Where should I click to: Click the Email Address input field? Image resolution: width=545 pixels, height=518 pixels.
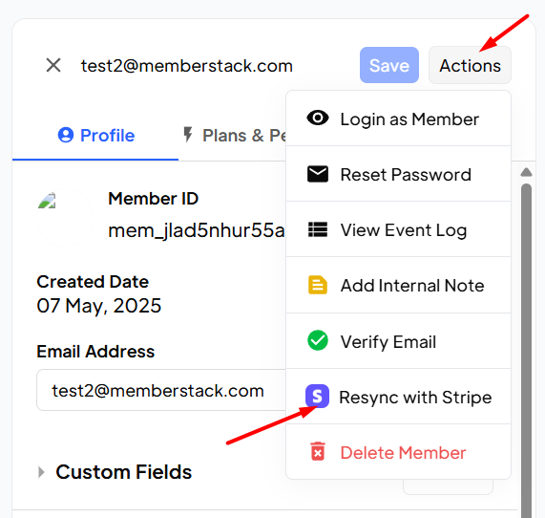pos(161,390)
